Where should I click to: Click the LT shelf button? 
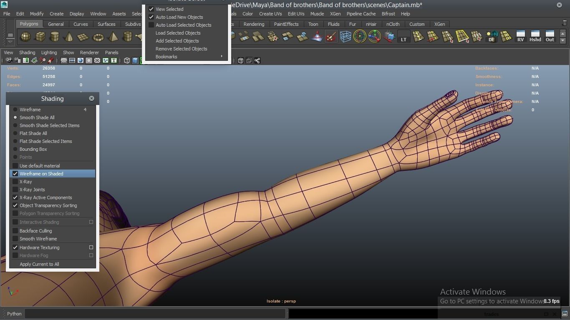(404, 37)
